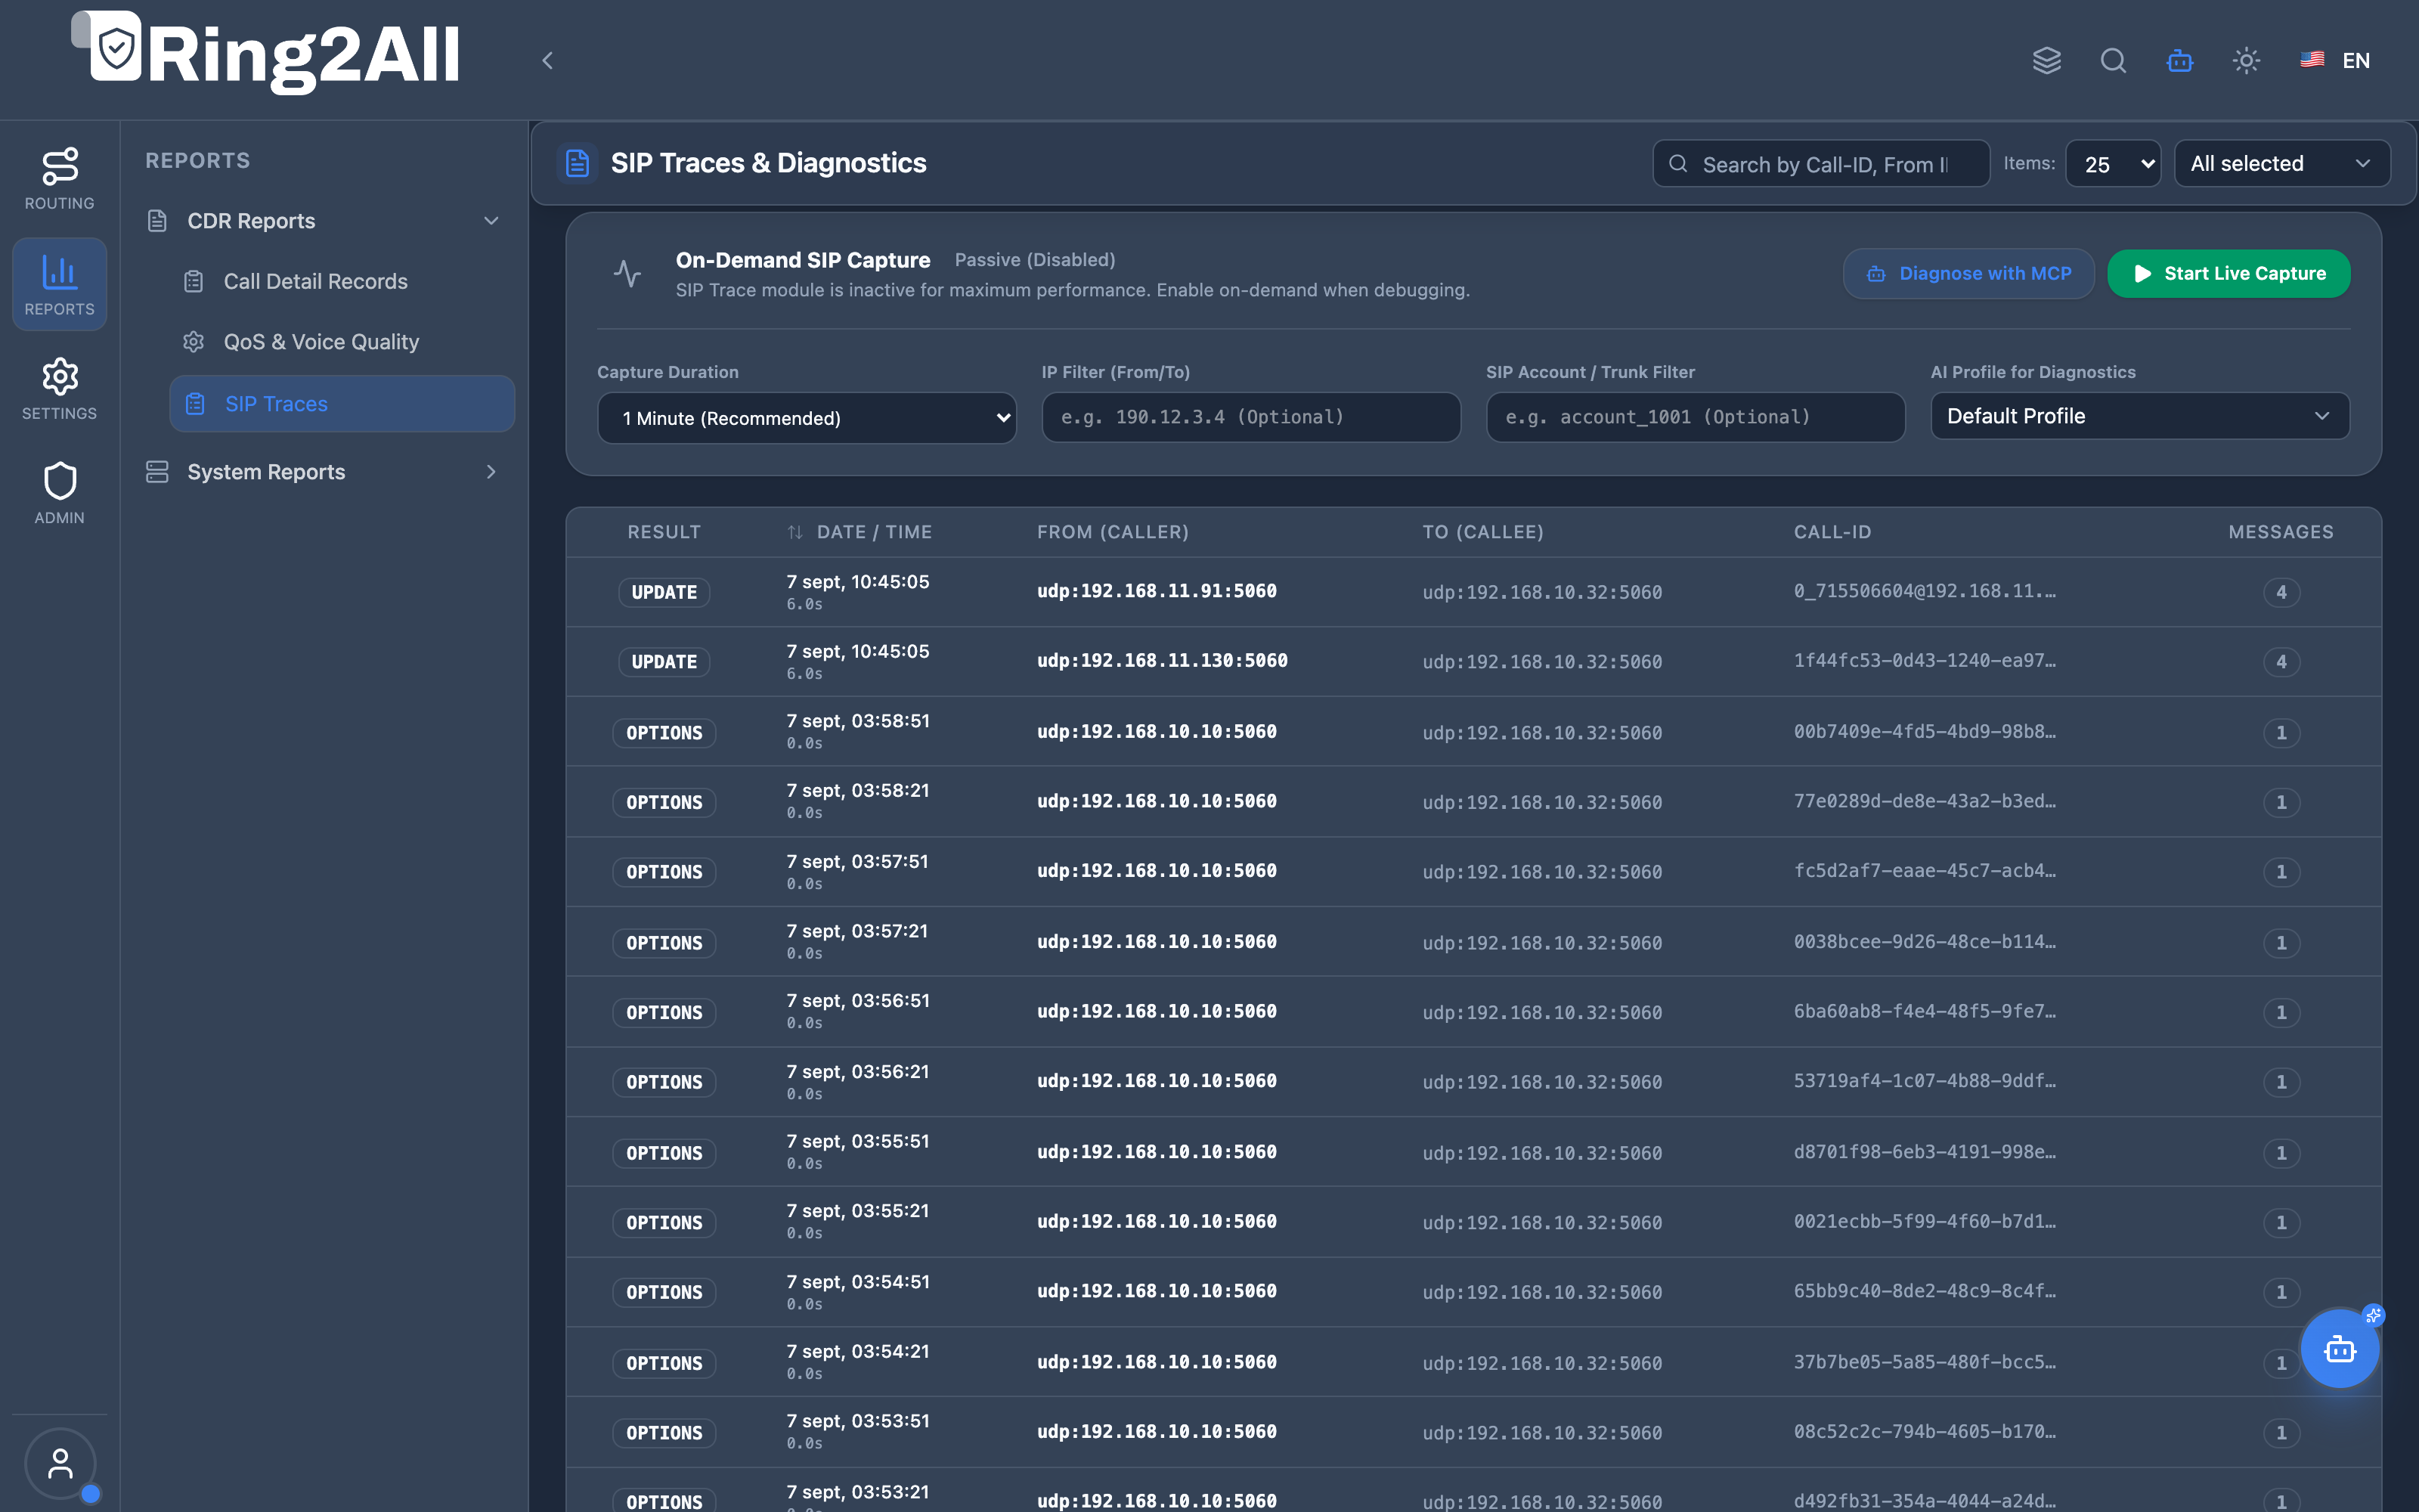Click Start Live Capture button
The height and width of the screenshot is (1512, 2419).
pyautogui.click(x=2229, y=273)
